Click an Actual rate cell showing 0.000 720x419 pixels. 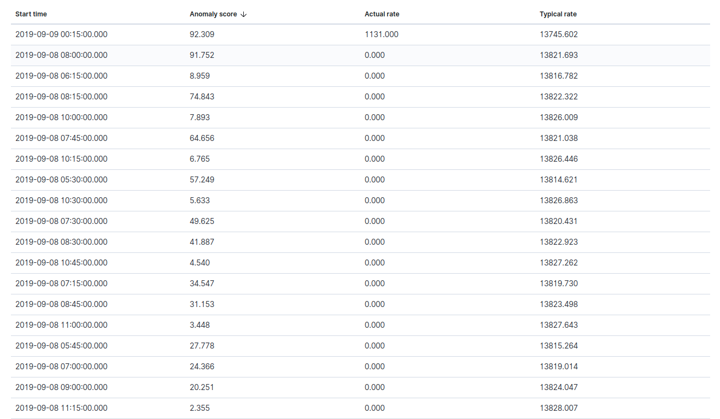click(374, 55)
